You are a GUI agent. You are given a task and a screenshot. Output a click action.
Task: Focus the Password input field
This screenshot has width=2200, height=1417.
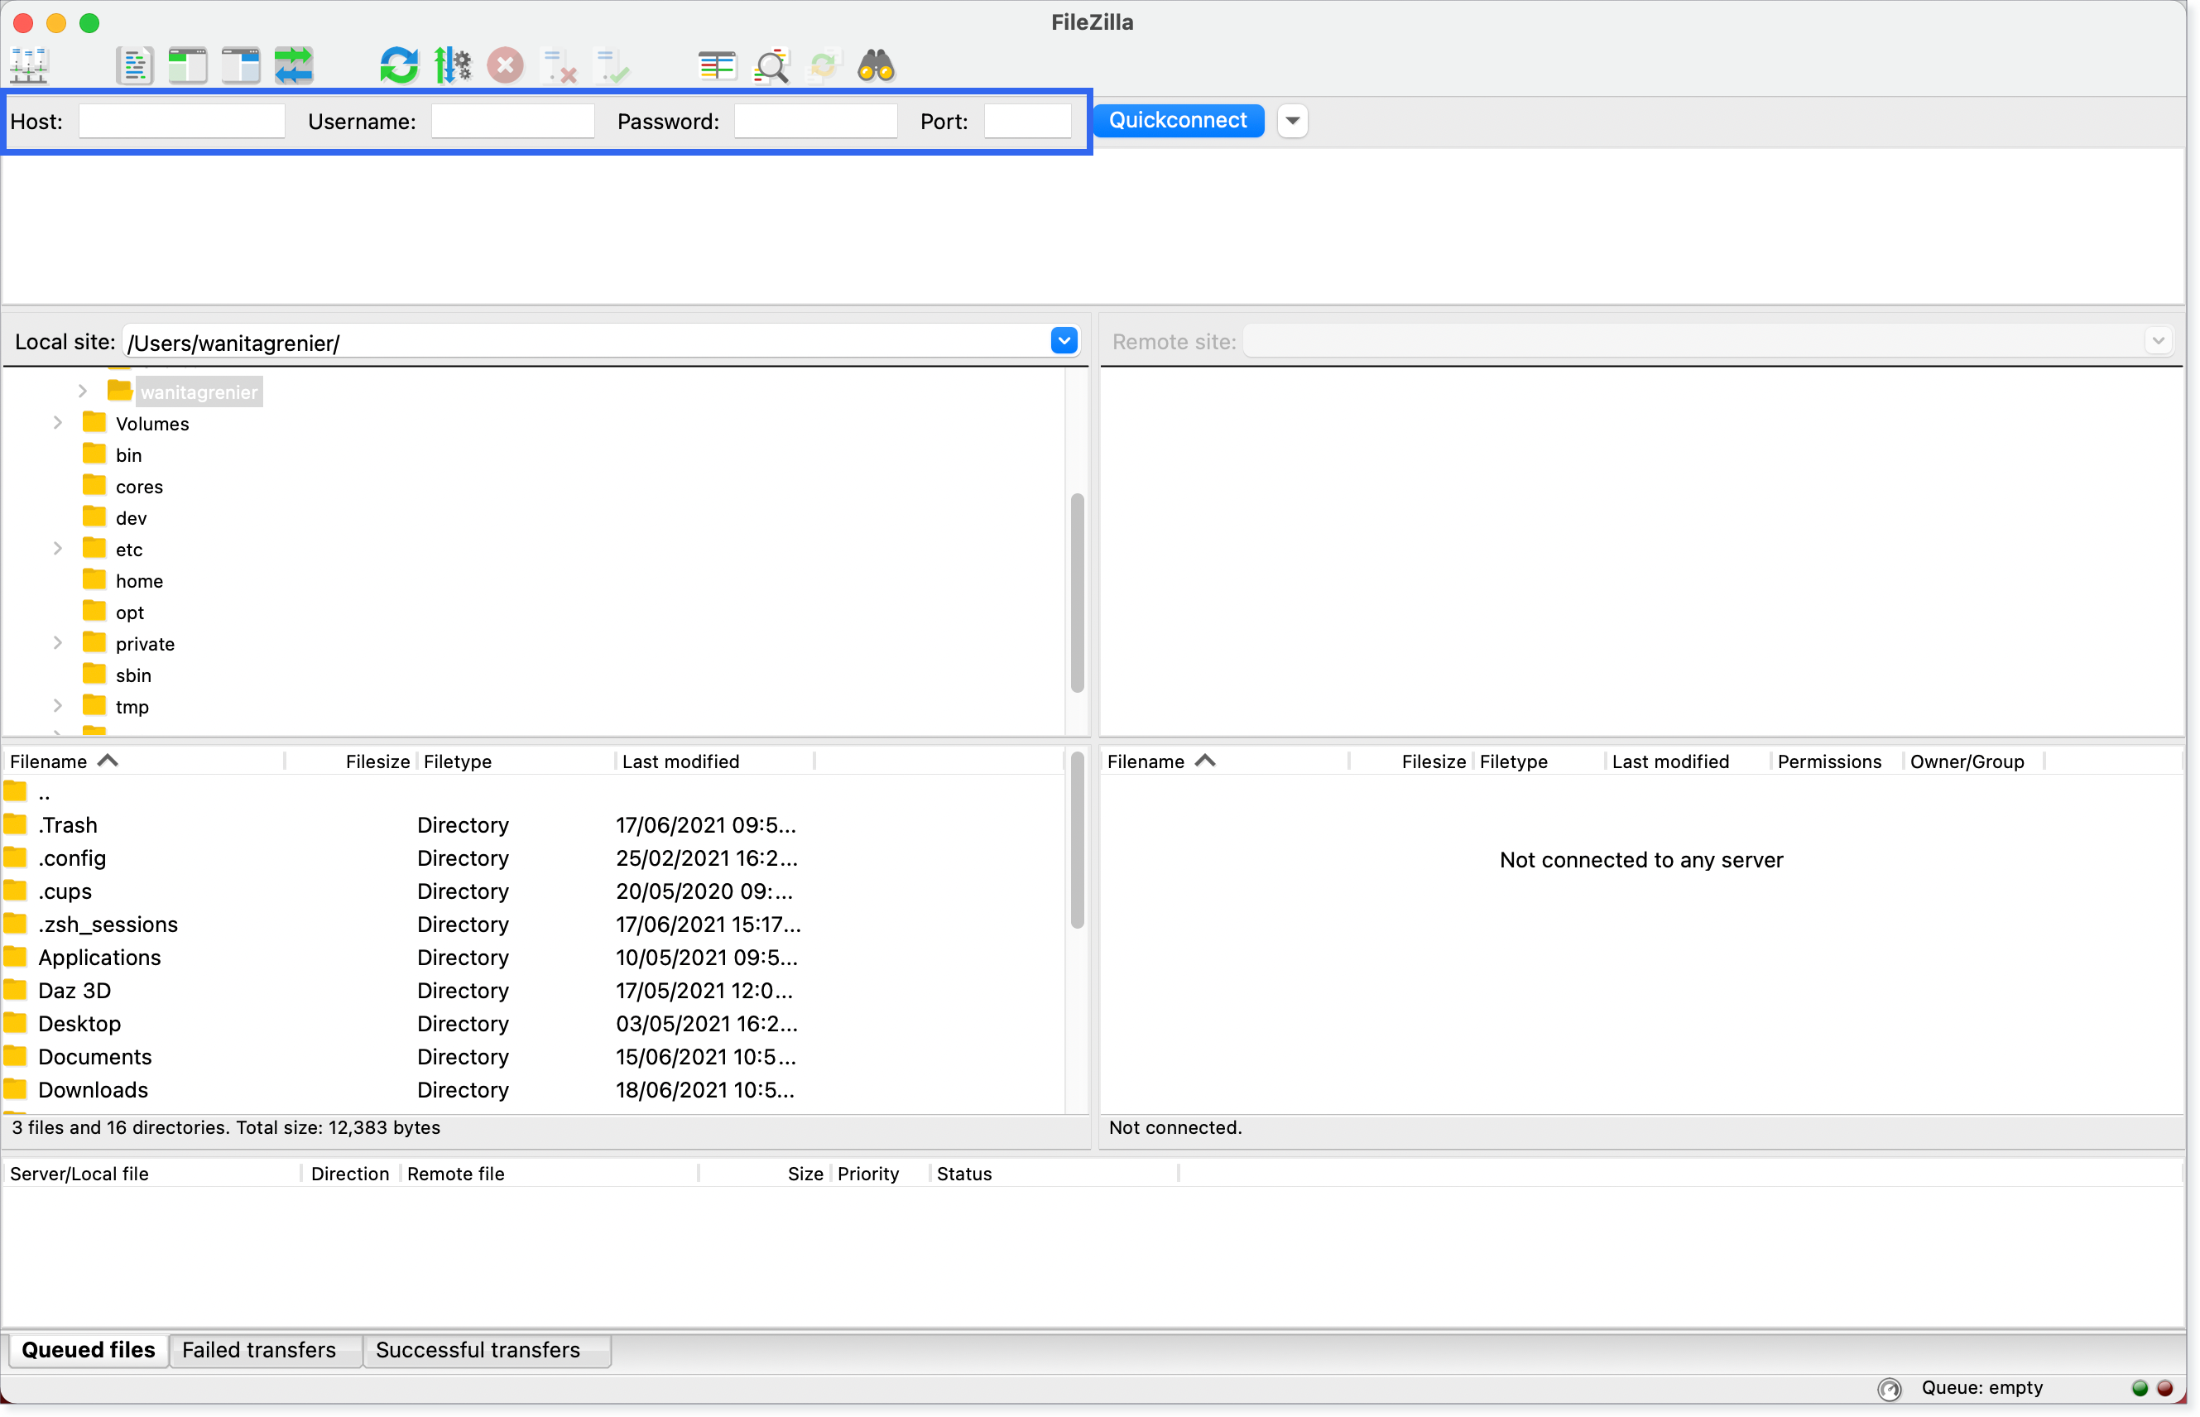click(816, 122)
